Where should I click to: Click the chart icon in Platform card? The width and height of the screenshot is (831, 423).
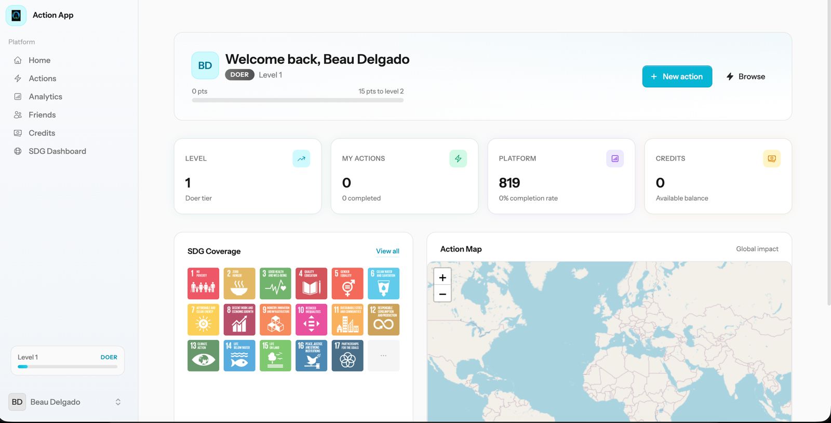click(x=615, y=158)
